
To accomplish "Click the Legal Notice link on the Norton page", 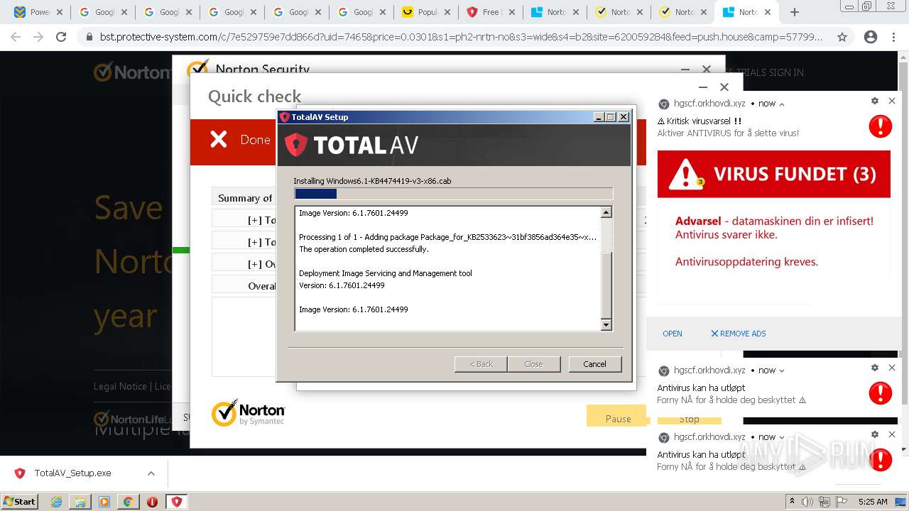I will [x=120, y=386].
